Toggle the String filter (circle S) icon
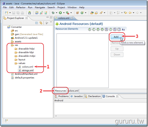Viewport: 148px width, 127px height. tap(90, 29)
